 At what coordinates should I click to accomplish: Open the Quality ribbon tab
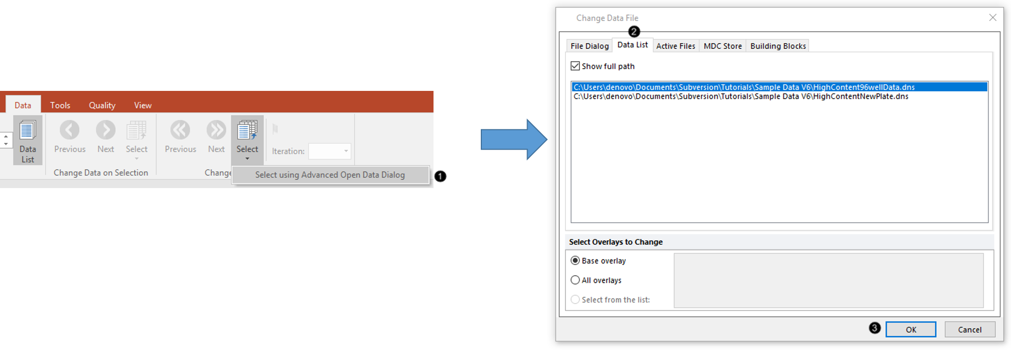[x=102, y=105]
